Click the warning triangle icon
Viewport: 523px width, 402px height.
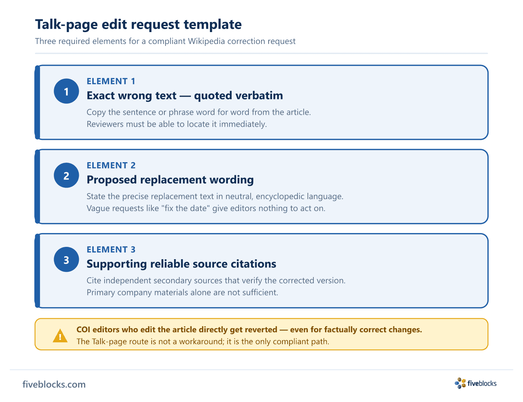pyautogui.click(x=60, y=336)
